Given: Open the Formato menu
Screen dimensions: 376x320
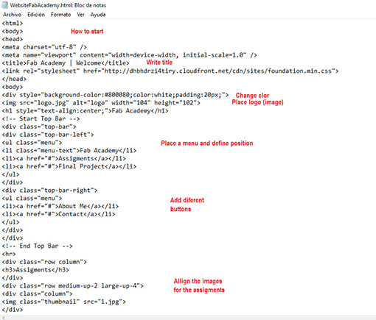Looking at the screenshot, I should pyautogui.click(x=60, y=15).
